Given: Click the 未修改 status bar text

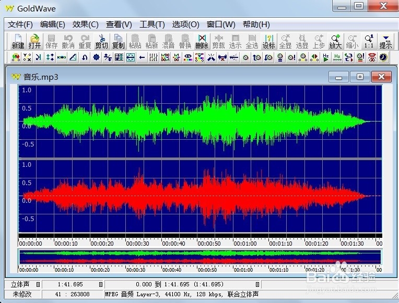Looking at the screenshot, I should [22, 294].
